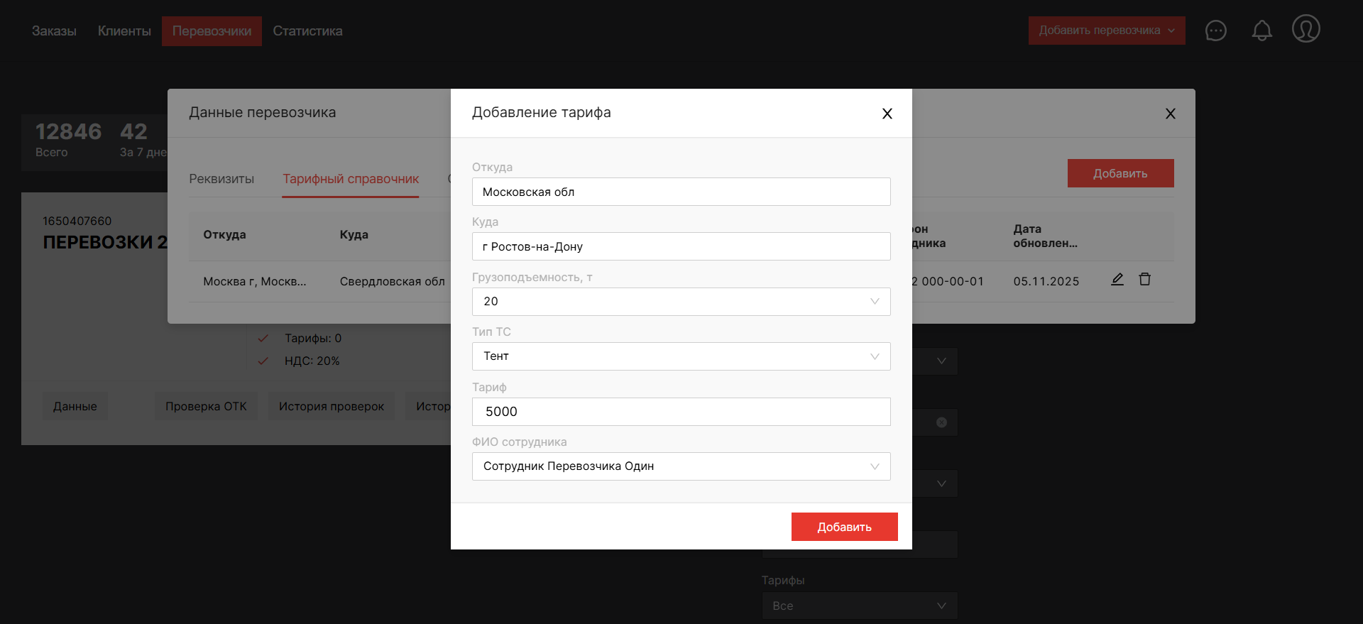The image size is (1363, 624).
Task: Click into the Тариф input field
Action: pyautogui.click(x=680, y=412)
